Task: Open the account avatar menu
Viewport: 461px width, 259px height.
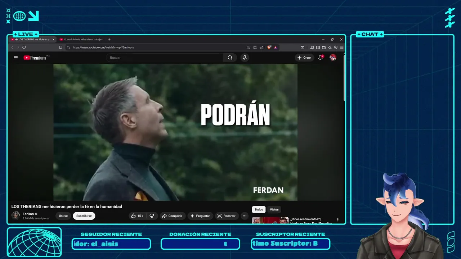Action: [333, 58]
